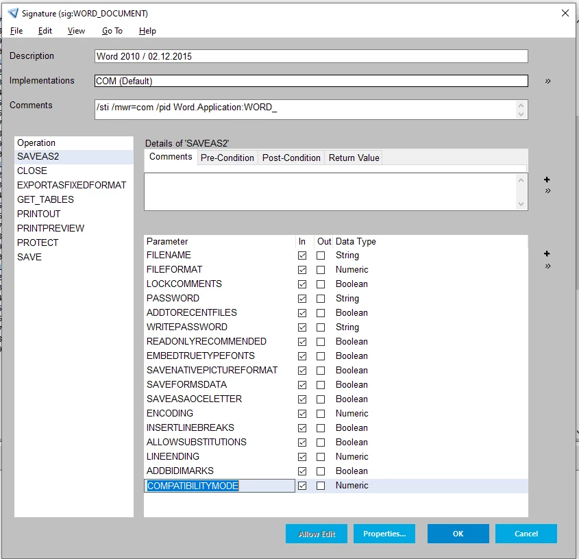Toggle the In checkbox for ENCODING
The image size is (579, 559).
pos(302,414)
